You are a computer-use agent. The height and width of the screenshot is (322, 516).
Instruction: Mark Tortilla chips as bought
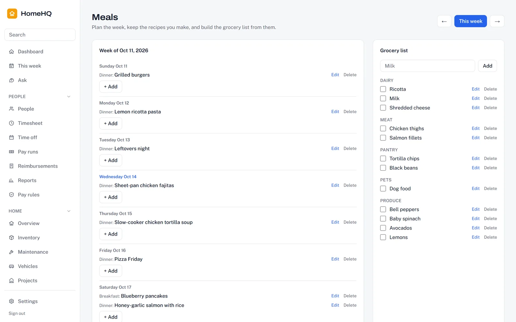[x=383, y=158]
